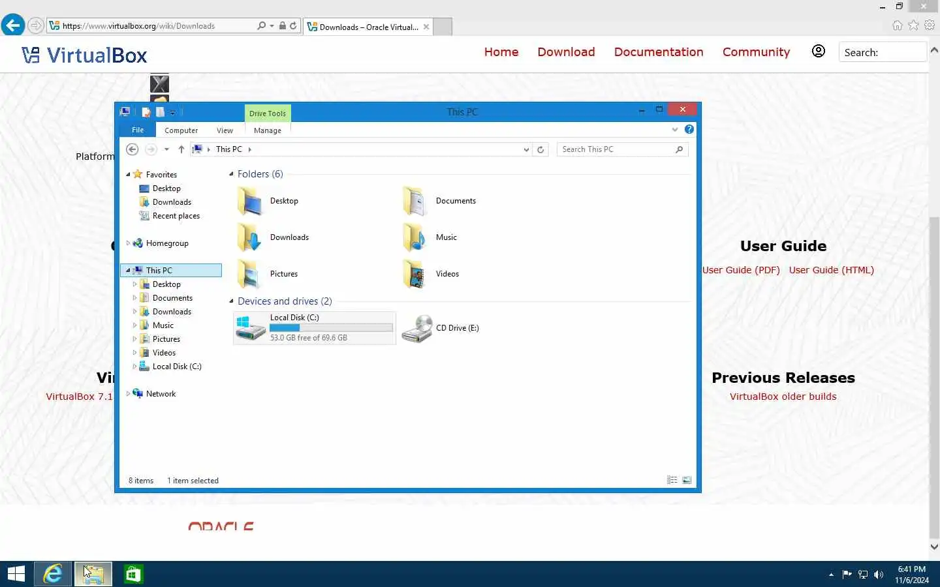Click the Windows Start button
Screen dimensions: 940x587
tap(16, 574)
